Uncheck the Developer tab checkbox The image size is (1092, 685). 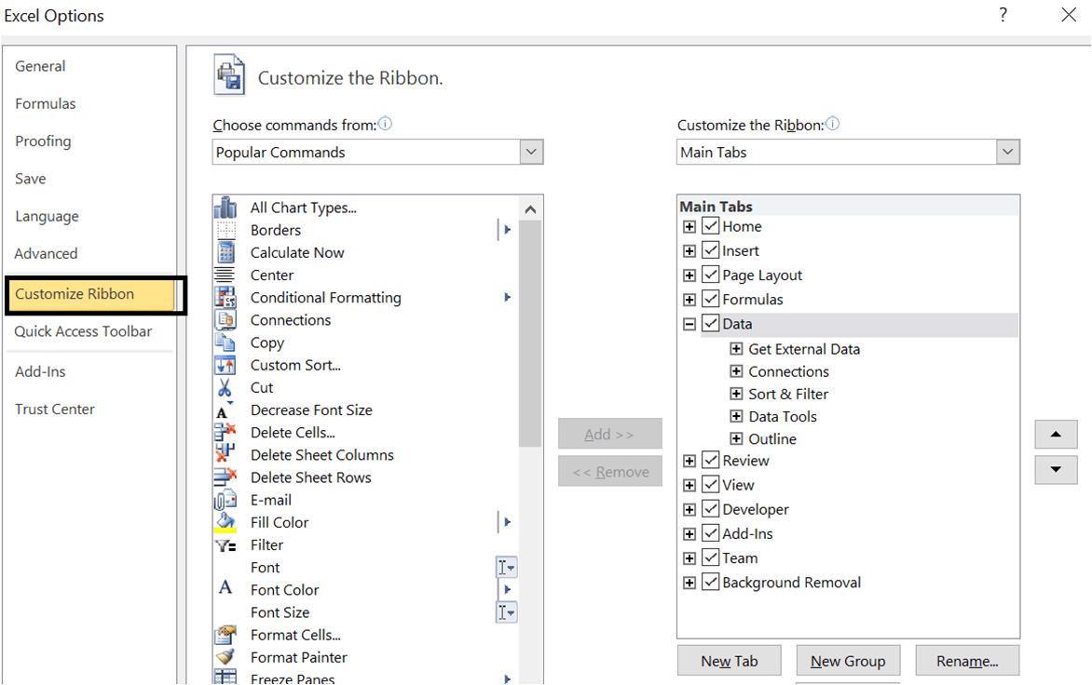click(711, 509)
